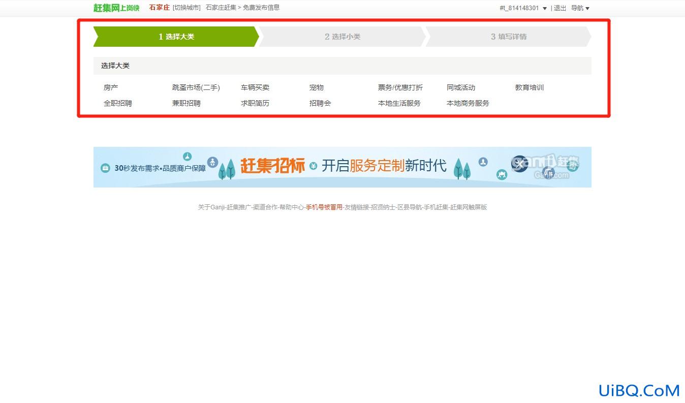Image resolution: width=685 pixels, height=403 pixels.
Task: Open the 手机赶集 footer link
Action: (x=436, y=207)
